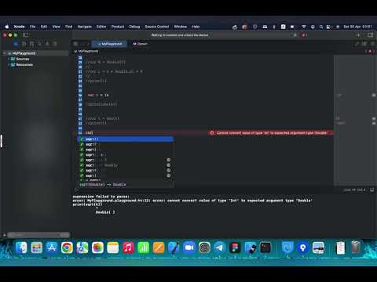The height and width of the screenshot is (282, 377).
Task: Click the red error indicator in toolbar
Action: tap(304, 35)
